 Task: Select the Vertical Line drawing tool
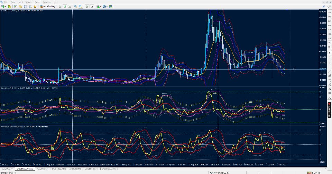point(330,63)
